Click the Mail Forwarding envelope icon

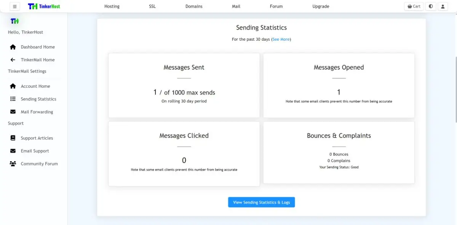(x=13, y=112)
